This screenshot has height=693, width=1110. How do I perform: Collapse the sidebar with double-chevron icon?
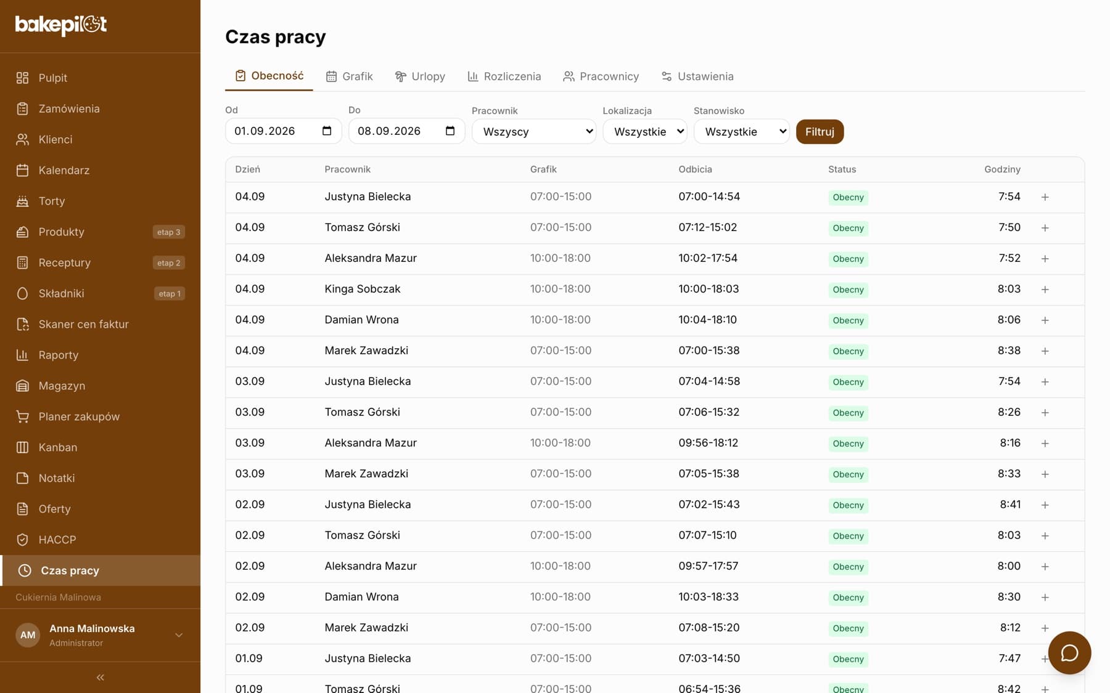[x=100, y=677]
